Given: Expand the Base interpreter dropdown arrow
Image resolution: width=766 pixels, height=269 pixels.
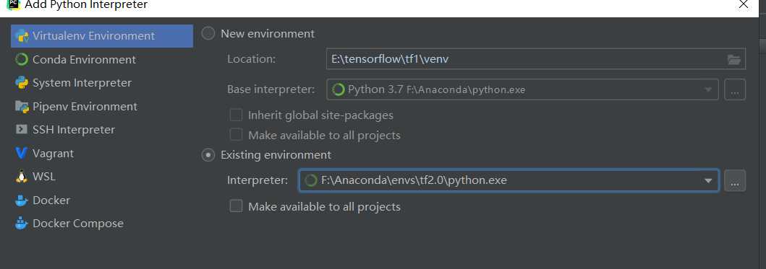Looking at the screenshot, I should [708, 89].
